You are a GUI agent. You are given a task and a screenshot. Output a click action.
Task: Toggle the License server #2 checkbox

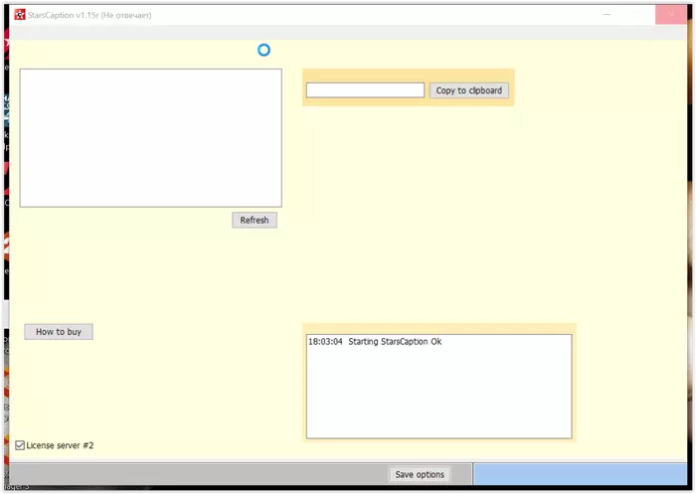20,445
